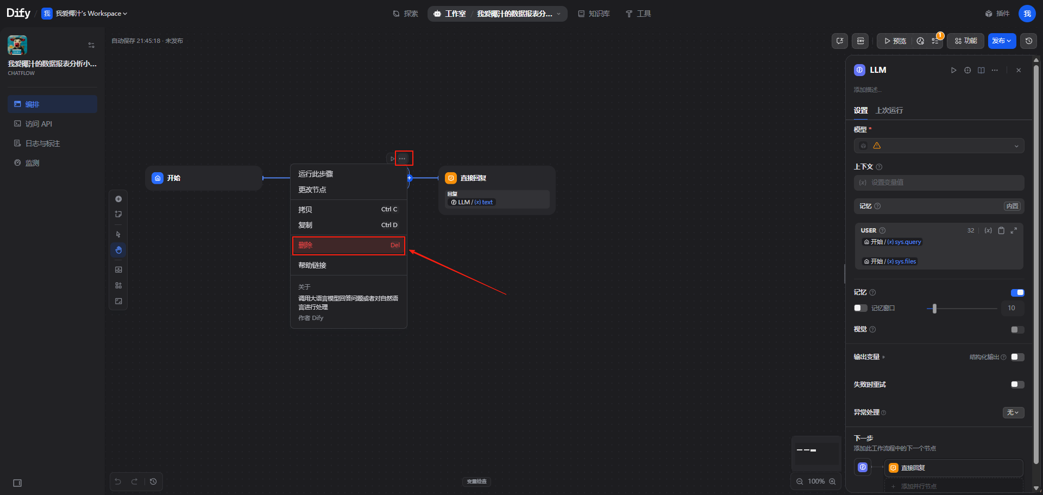Click the undo arrow icon
The image size is (1043, 495).
pyautogui.click(x=118, y=481)
